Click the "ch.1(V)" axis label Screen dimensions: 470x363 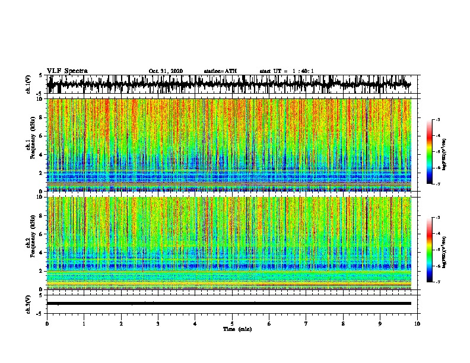tap(28, 84)
